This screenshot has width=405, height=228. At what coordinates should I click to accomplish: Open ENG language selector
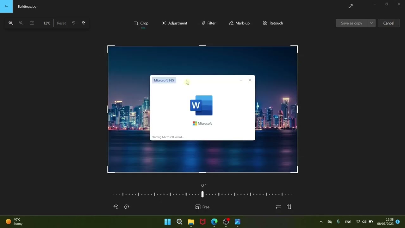(348, 222)
